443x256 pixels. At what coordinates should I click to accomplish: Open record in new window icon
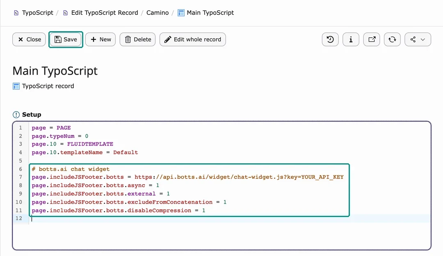pos(372,39)
